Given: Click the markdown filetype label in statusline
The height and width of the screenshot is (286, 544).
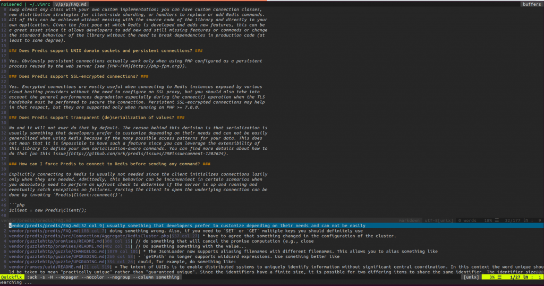Looking at the screenshot, I should 409,220.
